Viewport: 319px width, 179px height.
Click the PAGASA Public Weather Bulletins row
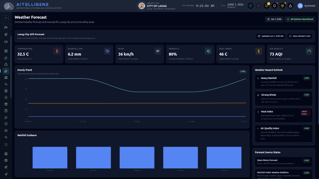[283, 174]
